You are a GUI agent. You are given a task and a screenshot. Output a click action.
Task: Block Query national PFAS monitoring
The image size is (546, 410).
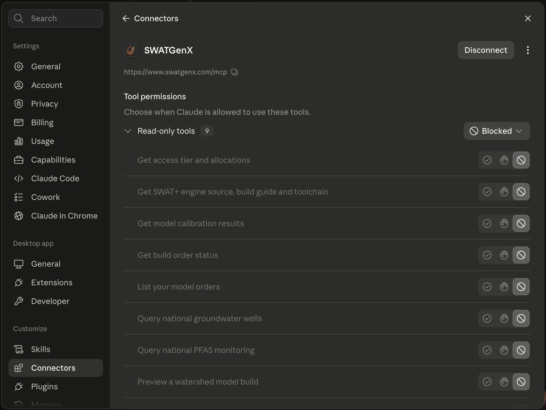(521, 350)
